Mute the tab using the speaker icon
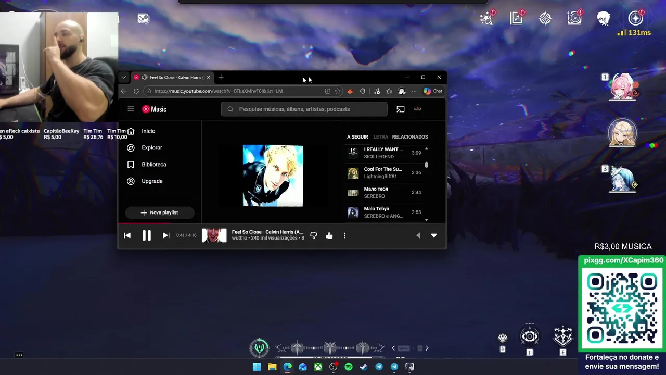 pyautogui.click(x=144, y=77)
